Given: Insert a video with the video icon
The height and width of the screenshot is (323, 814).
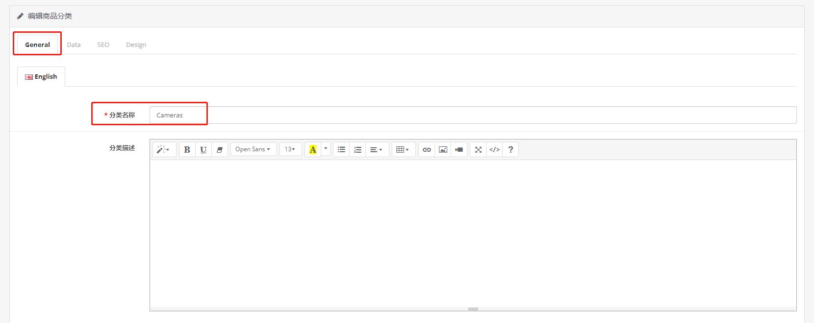Looking at the screenshot, I should pyautogui.click(x=459, y=150).
